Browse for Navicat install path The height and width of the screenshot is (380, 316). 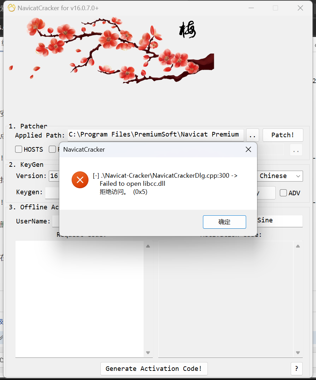[252, 135]
